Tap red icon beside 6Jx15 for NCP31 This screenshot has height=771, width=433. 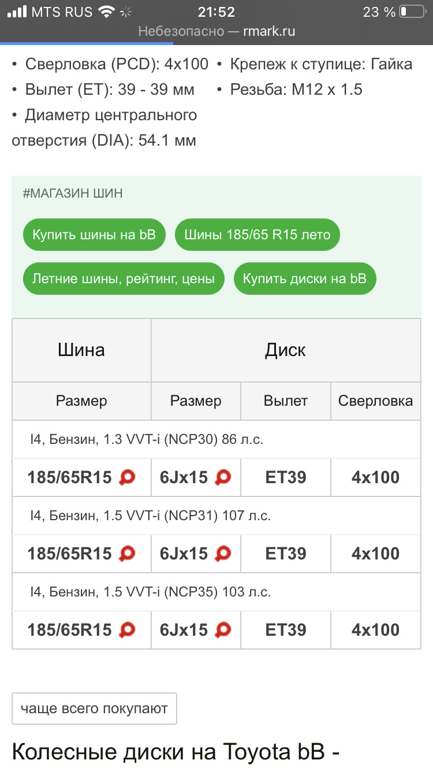pos(223,554)
